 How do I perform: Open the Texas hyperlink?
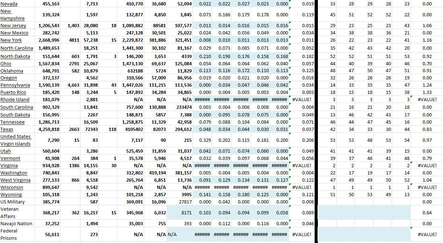click(7, 129)
